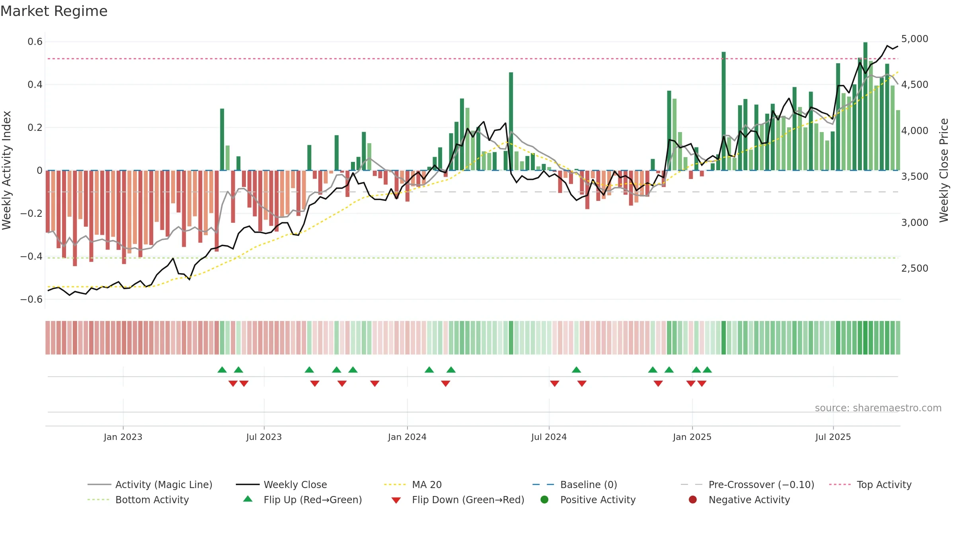The height and width of the screenshot is (537, 955).
Task: Click the Jul 2025 x-axis label
Action: click(833, 437)
